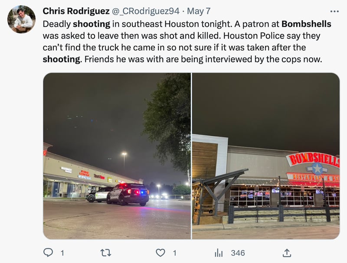The height and width of the screenshot is (263, 347).
Task: Click the like count beside the heart
Action: pyautogui.click(x=175, y=253)
